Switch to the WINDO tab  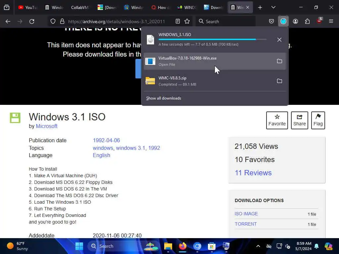[x=187, y=7]
